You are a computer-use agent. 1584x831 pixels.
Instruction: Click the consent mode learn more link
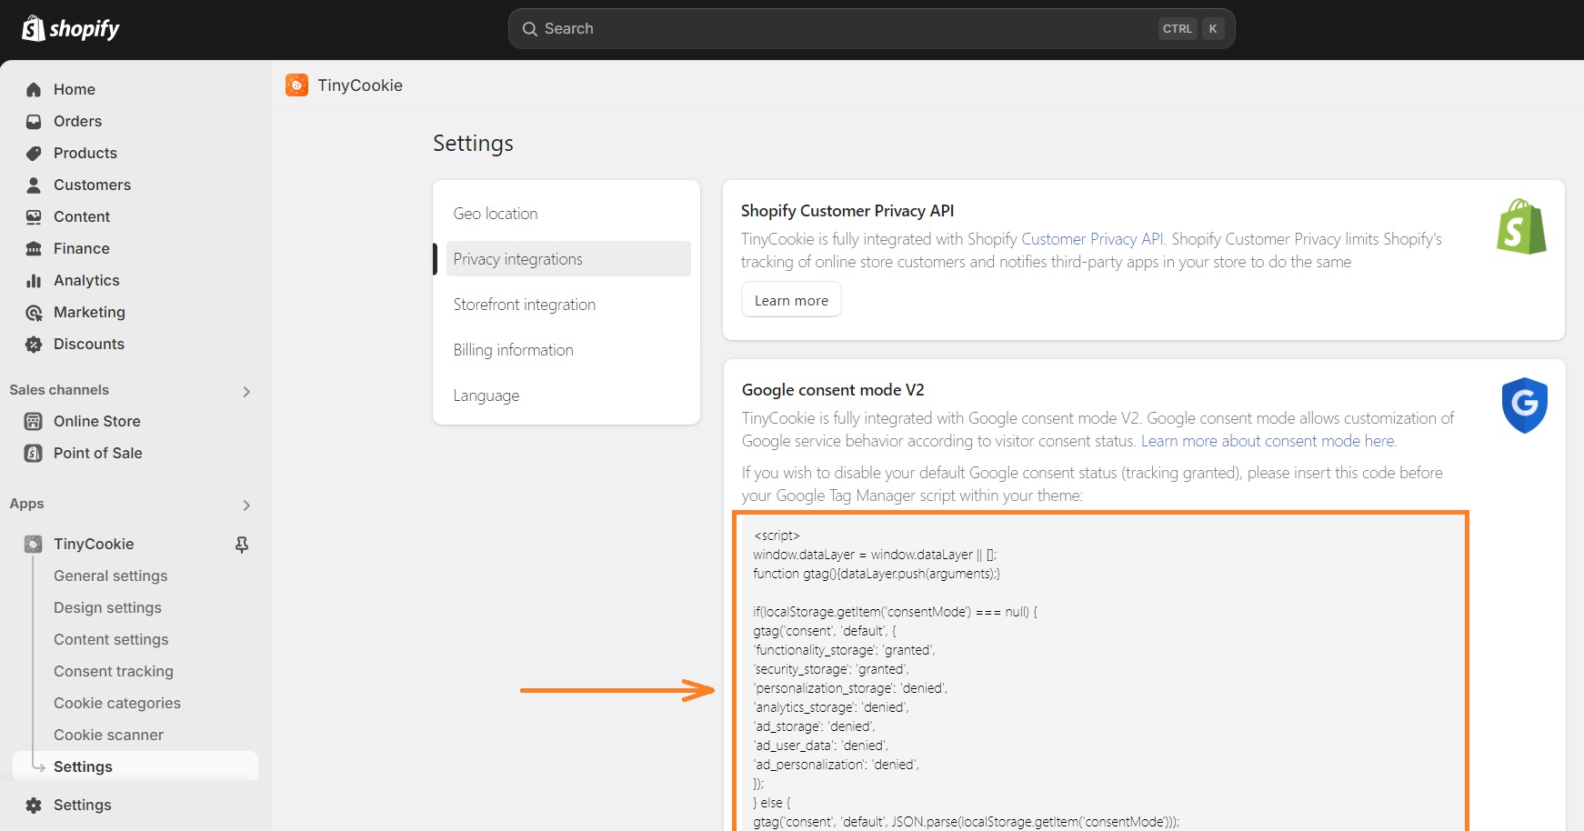coord(1268,441)
